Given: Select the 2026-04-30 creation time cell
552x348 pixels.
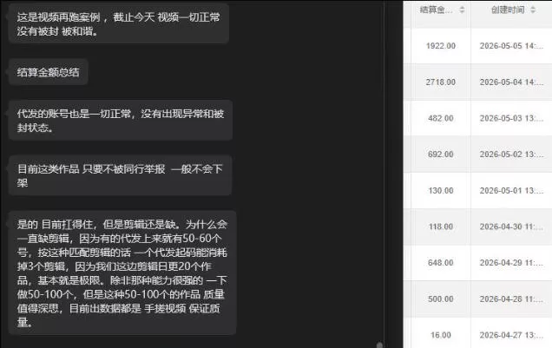Looking at the screenshot, I should click(x=511, y=227).
